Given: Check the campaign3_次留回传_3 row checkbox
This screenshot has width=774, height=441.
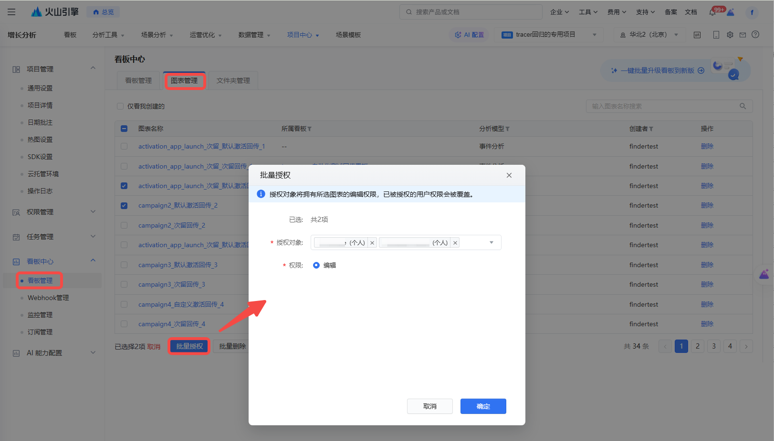Looking at the screenshot, I should (x=124, y=284).
